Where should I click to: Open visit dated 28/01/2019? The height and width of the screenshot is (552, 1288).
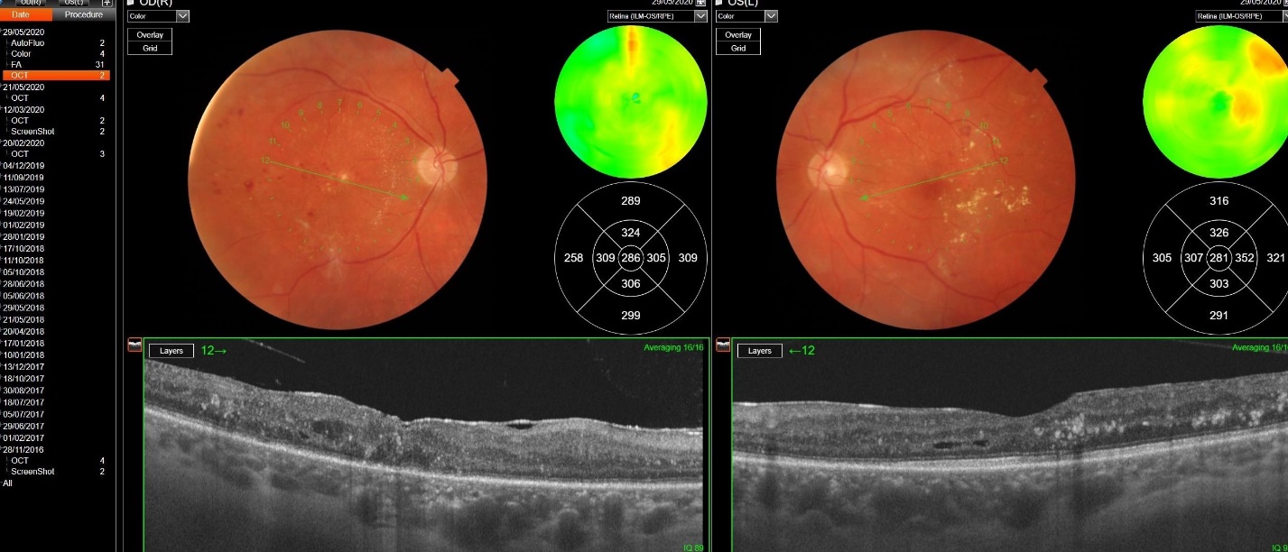pos(23,236)
